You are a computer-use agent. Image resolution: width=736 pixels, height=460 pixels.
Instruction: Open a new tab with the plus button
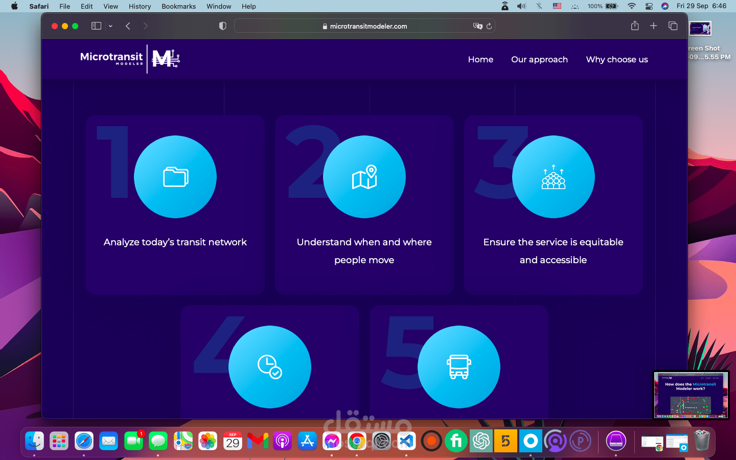(653, 26)
